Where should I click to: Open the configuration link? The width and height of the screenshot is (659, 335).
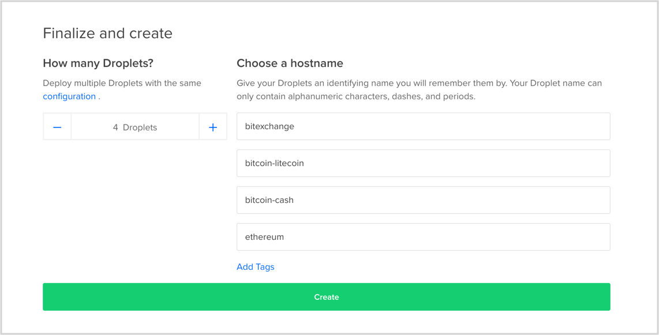(x=69, y=96)
